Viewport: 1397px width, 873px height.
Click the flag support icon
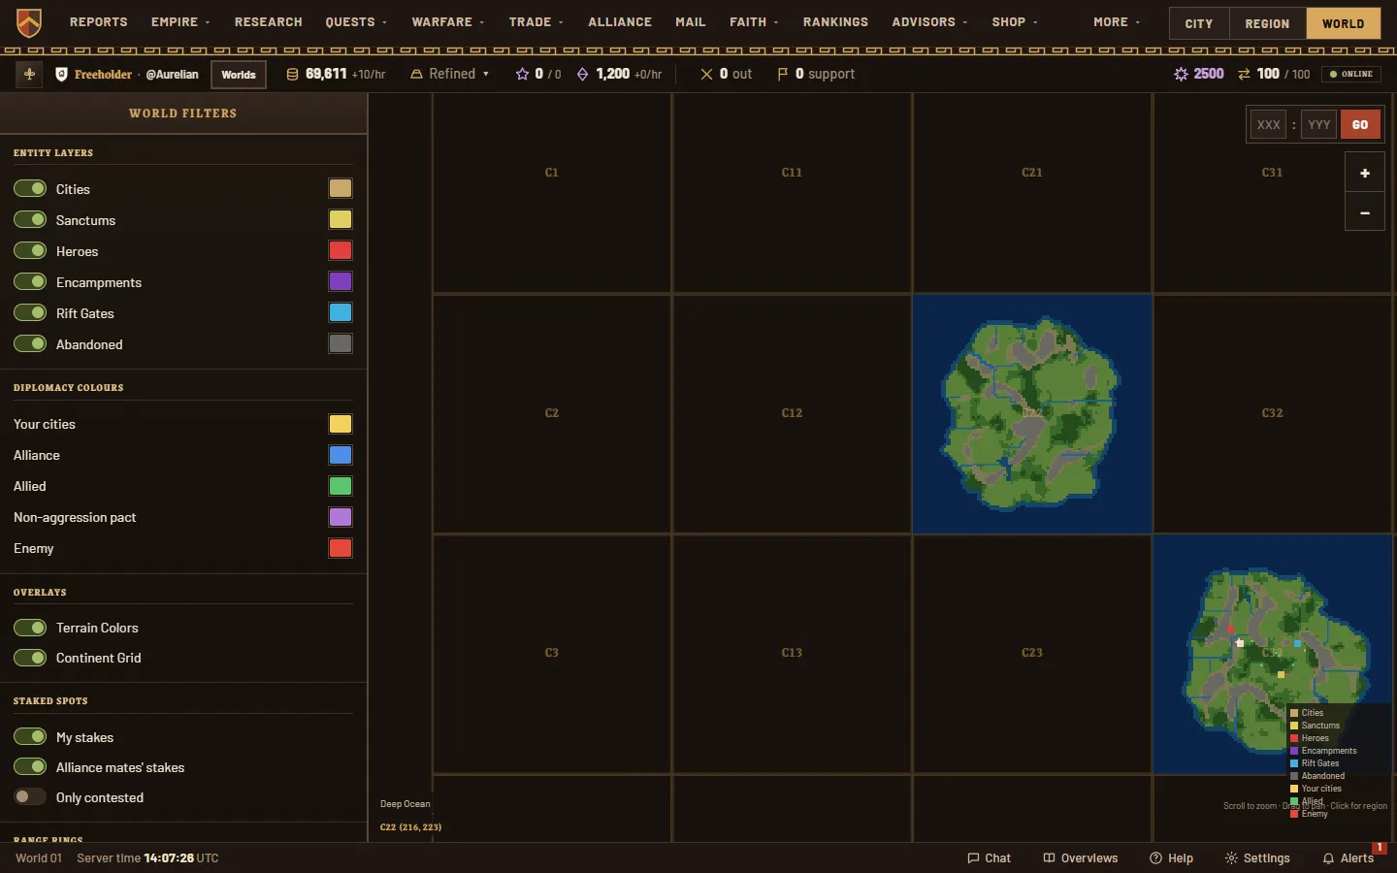coord(782,74)
